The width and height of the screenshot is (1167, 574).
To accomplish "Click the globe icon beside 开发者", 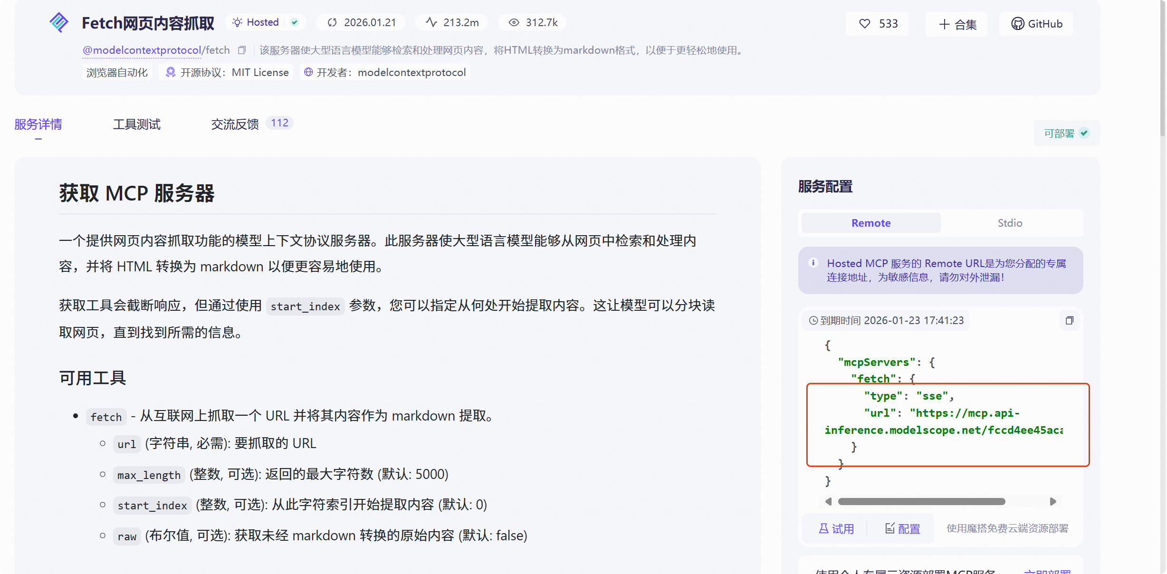I will tap(309, 72).
